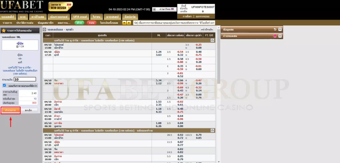Click the UFABET logo
This screenshot has width=340, height=163.
click(x=22, y=6)
